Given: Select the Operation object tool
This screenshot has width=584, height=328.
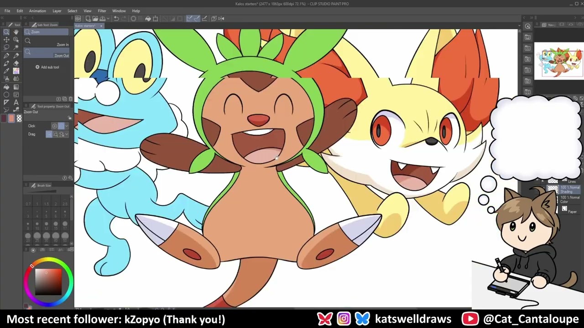Looking at the screenshot, I should pos(16,40).
